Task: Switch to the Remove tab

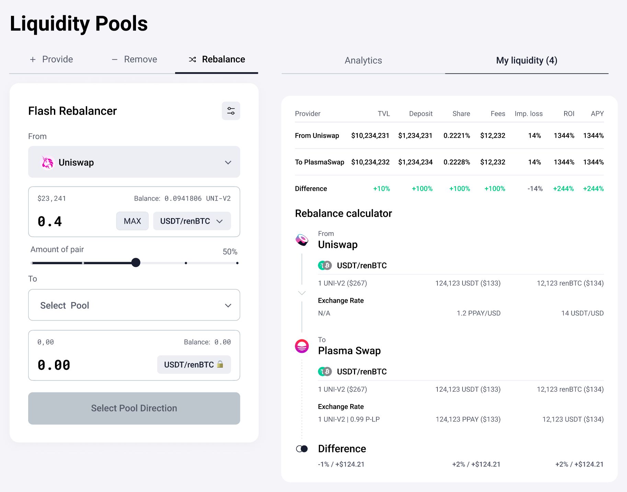Action: (134, 59)
